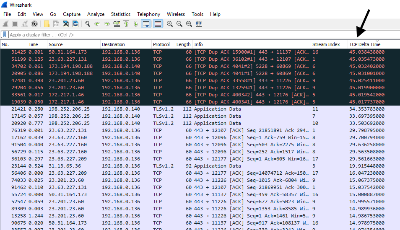Select packet number 17145 row
400x230 pixels.
[x=200, y=116]
